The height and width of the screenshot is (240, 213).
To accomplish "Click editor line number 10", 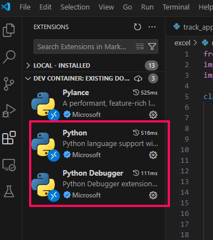I will [x=184, y=150].
